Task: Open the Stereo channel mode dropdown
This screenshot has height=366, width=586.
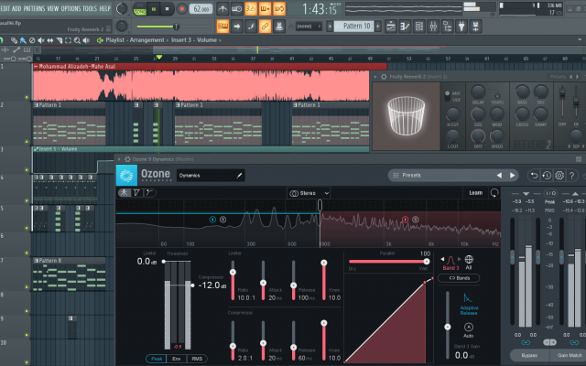Action: pos(309,193)
